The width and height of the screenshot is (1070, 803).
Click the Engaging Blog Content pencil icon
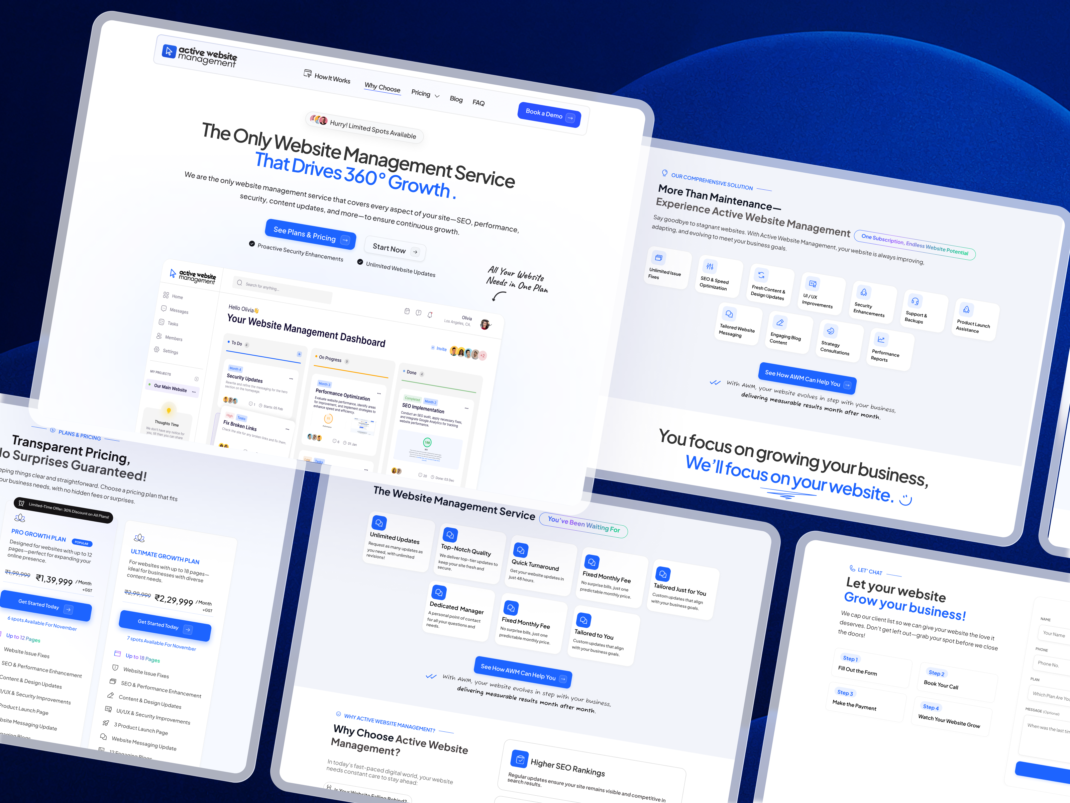tap(780, 322)
